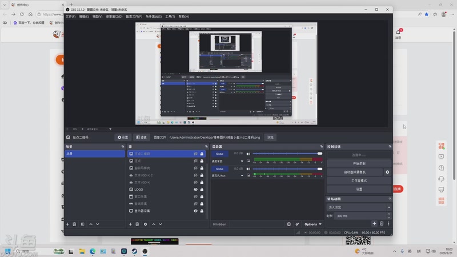Toggle monitoring headphone icon for desktop audio
The height and width of the screenshot is (257, 457).
(248, 161)
